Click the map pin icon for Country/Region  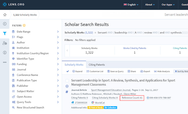pyautogui.click(x=13, y=53)
